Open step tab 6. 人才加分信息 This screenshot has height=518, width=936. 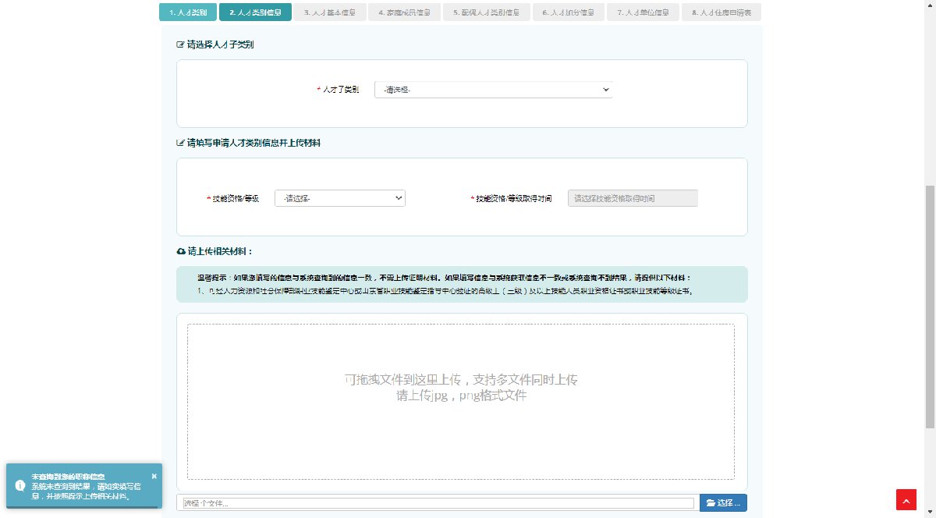[569, 12]
